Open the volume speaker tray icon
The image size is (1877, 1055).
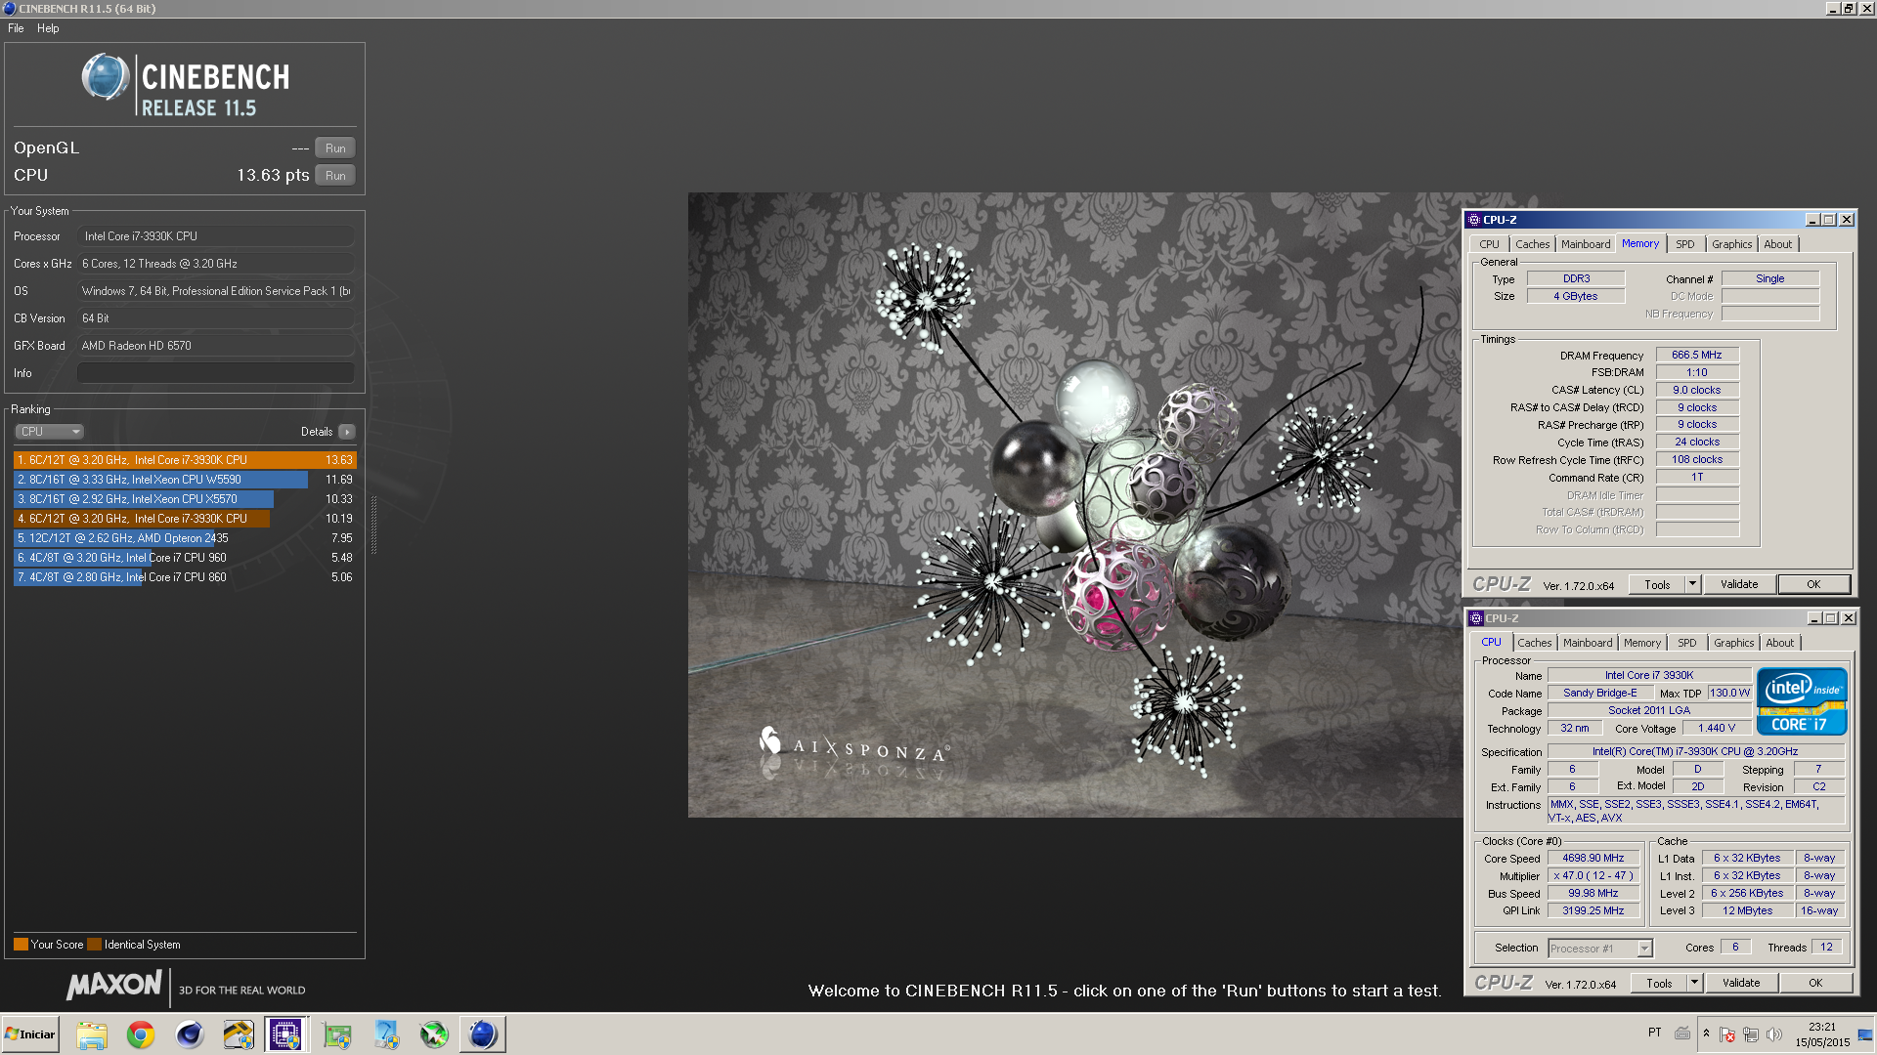click(x=1774, y=1034)
